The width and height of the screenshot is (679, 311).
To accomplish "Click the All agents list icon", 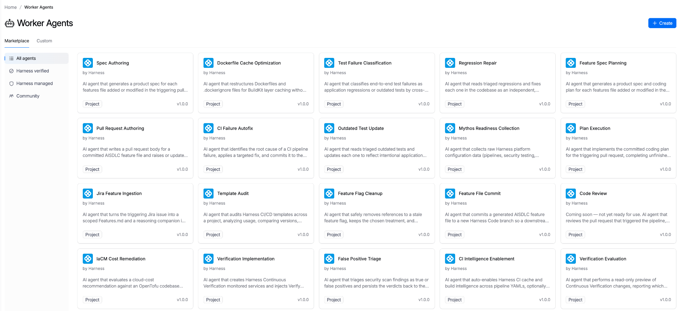I will (x=11, y=58).
